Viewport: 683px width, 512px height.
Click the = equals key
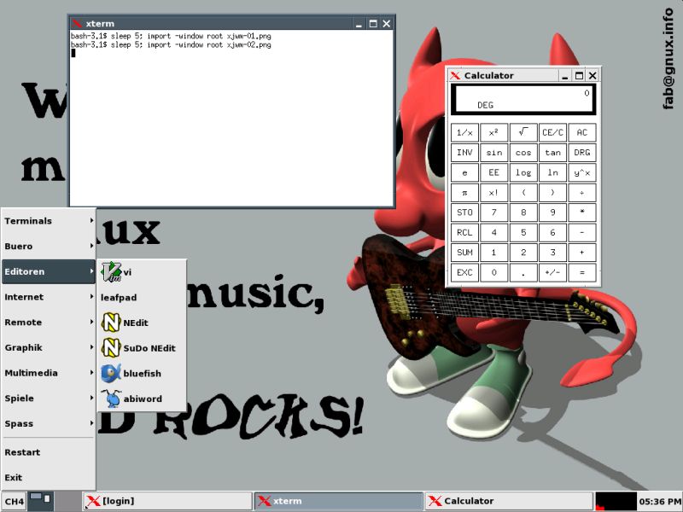(582, 272)
